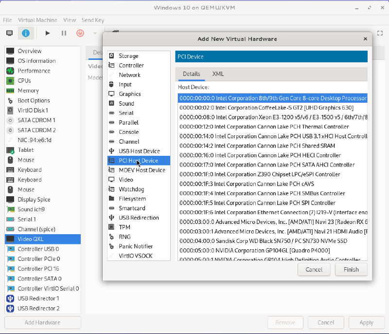
Task: Select Cannon Lake PCH SATA AHCI Controller
Action: [x=273, y=165]
